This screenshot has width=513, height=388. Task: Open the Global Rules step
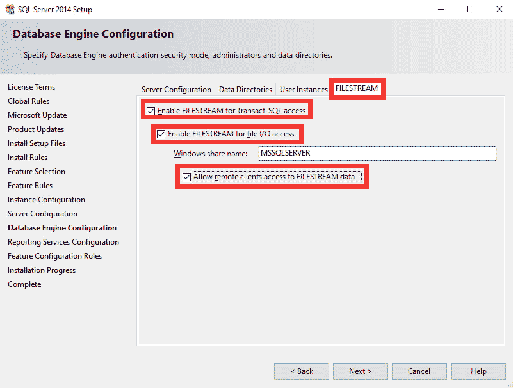(x=28, y=101)
